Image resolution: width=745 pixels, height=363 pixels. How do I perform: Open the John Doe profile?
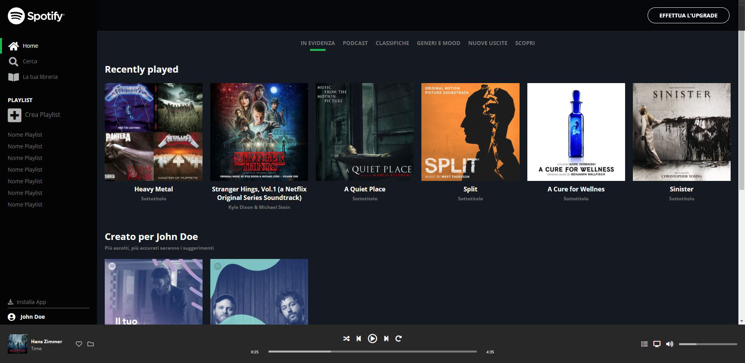coord(26,317)
